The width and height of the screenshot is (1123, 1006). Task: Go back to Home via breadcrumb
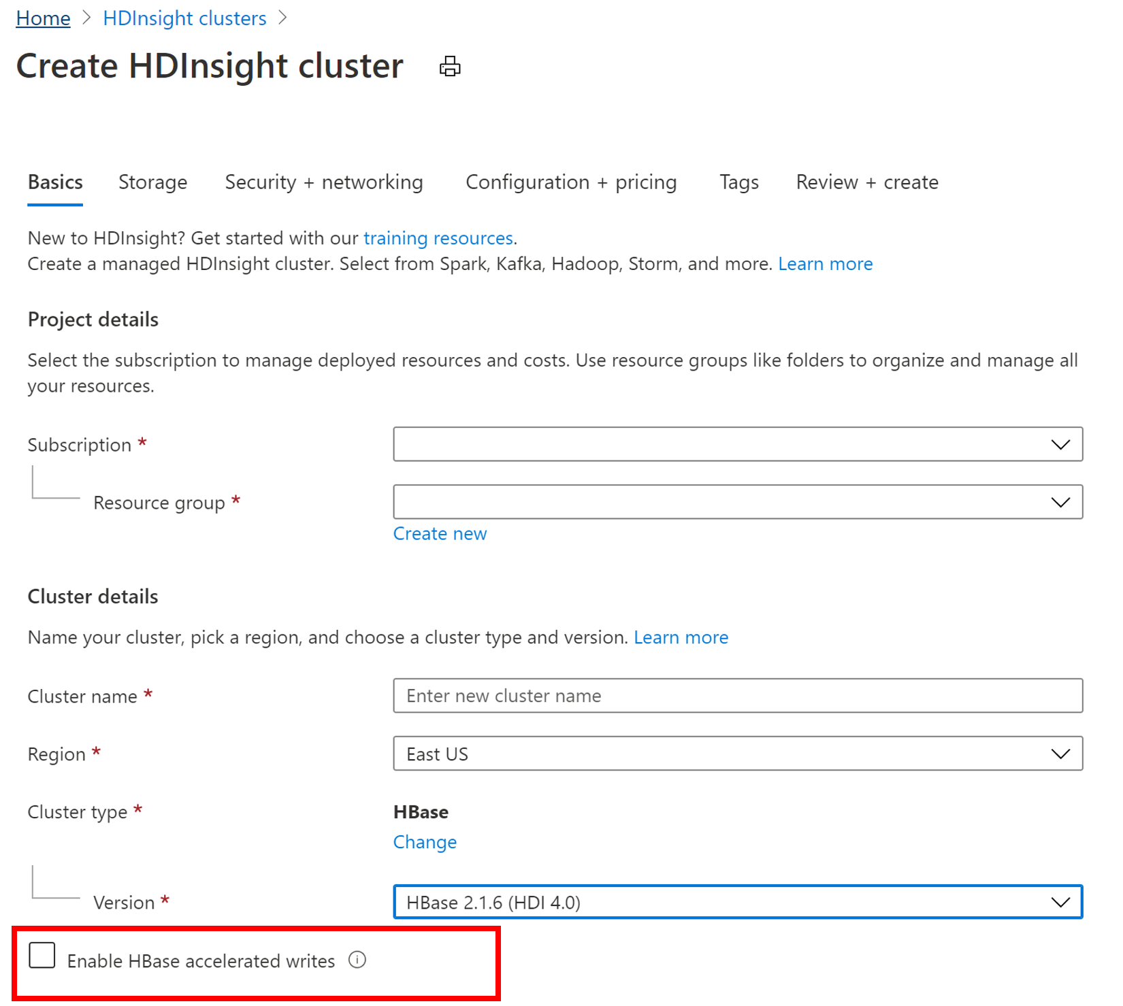(42, 18)
